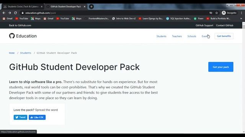
Task: Go to Home in the breadcrumb
Action: [x=12, y=53]
